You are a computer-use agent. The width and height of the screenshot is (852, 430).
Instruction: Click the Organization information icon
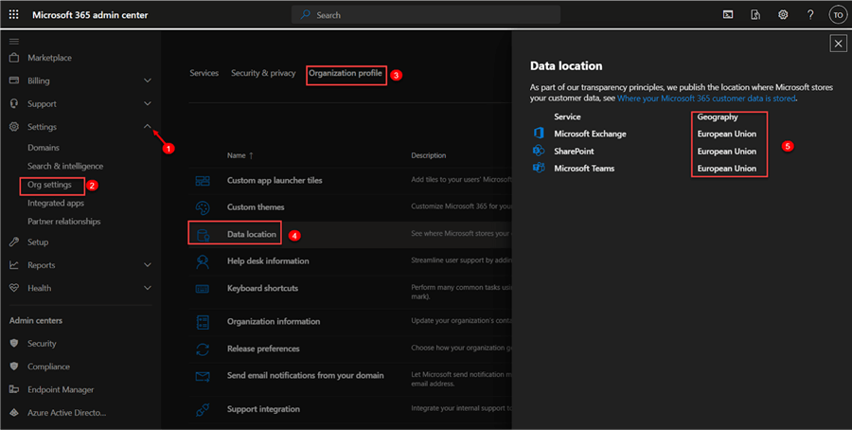(203, 321)
